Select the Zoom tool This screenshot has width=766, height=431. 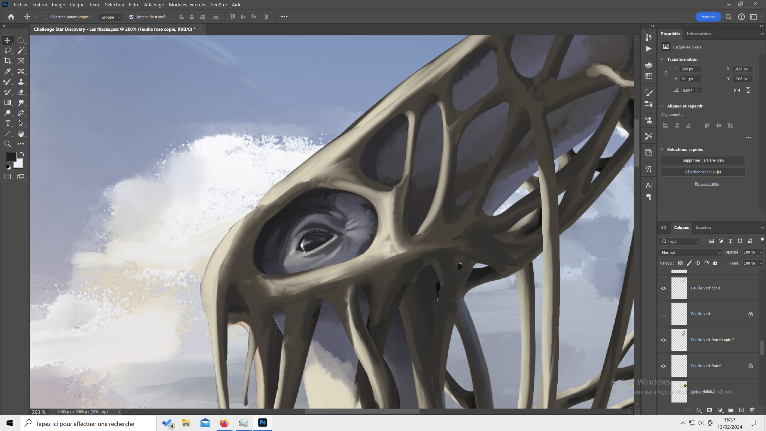(x=8, y=144)
